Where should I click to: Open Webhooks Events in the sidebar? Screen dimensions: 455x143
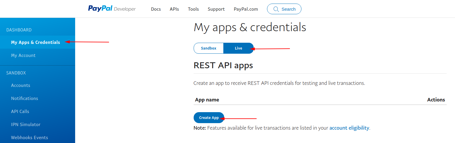click(x=29, y=138)
